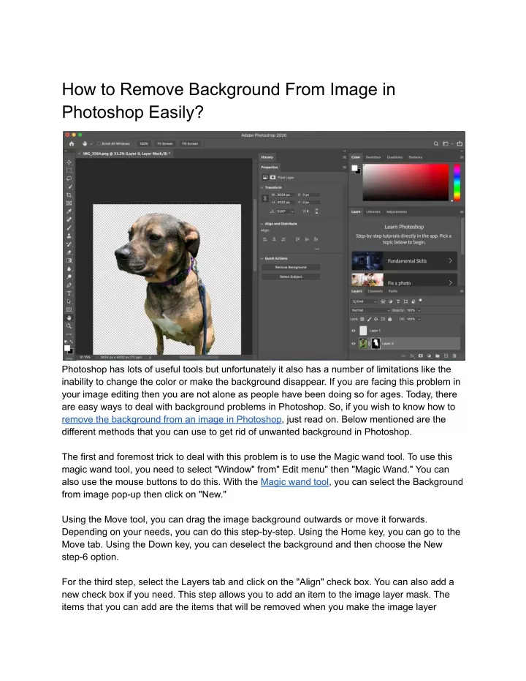Select the Rectangular Marquee tool

[x=69, y=170]
